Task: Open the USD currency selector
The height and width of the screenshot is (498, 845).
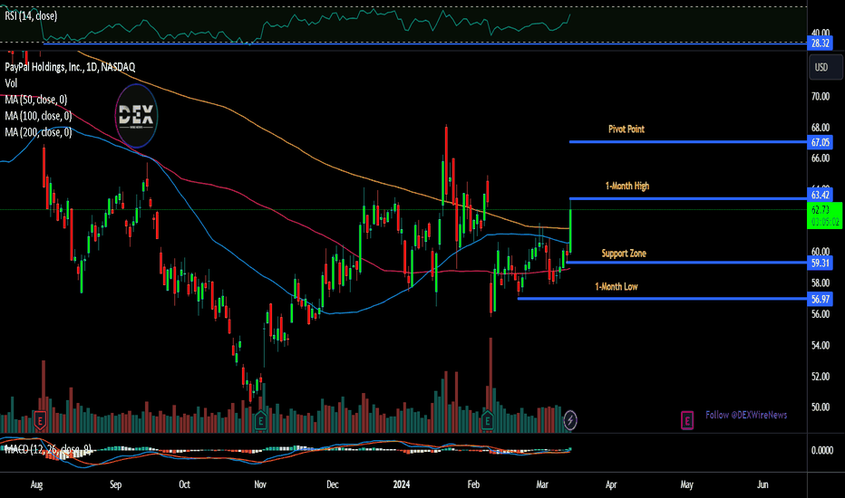Action: [824, 67]
